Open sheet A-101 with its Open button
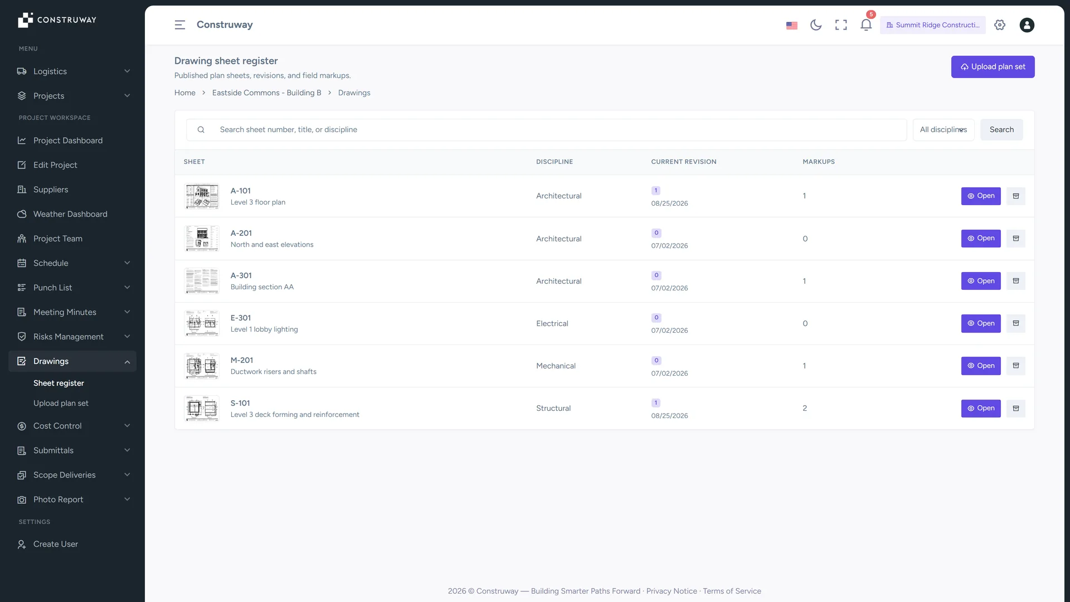 (981, 196)
